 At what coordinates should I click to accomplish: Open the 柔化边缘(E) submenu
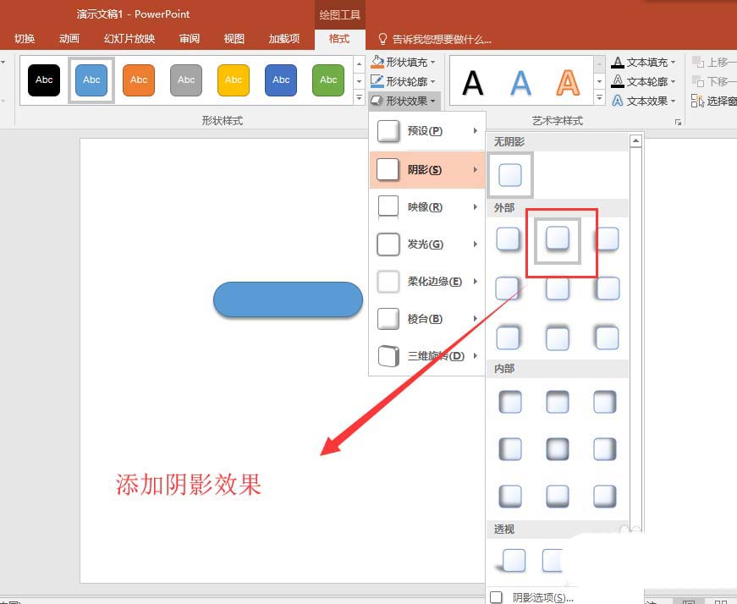point(427,281)
